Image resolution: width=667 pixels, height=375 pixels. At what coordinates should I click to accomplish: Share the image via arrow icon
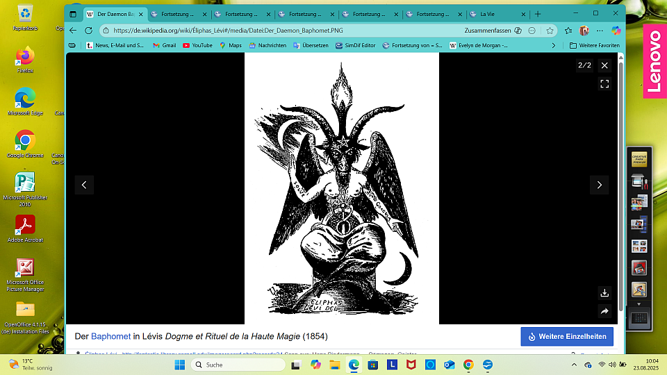point(604,311)
